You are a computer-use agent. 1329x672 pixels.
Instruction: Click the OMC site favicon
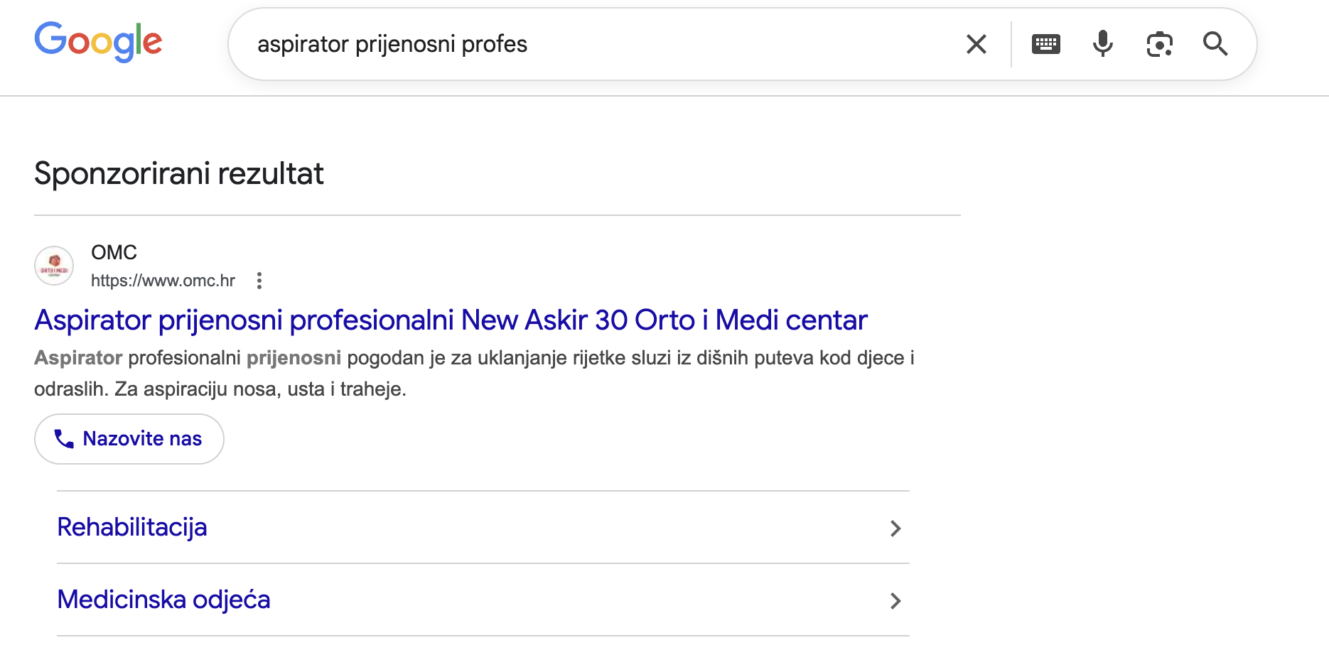(x=54, y=266)
